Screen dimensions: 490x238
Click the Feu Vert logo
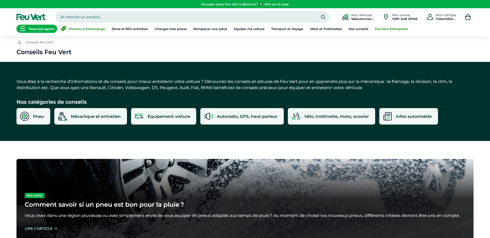31,17
